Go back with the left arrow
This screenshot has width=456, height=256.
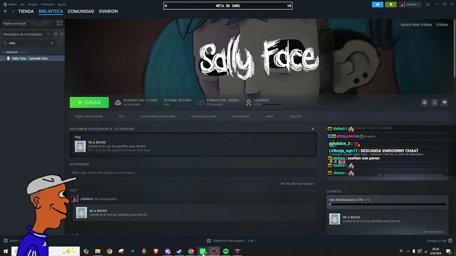click(5, 11)
